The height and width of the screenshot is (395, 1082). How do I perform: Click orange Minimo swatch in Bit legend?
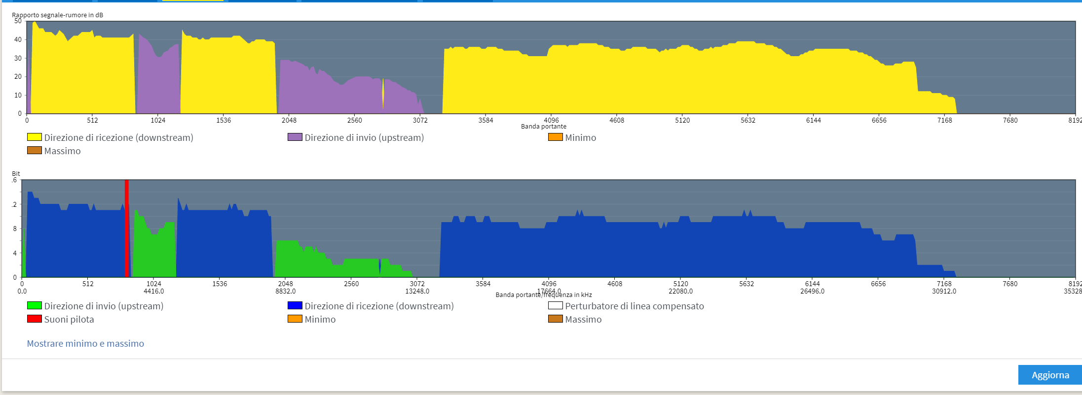pyautogui.click(x=295, y=319)
